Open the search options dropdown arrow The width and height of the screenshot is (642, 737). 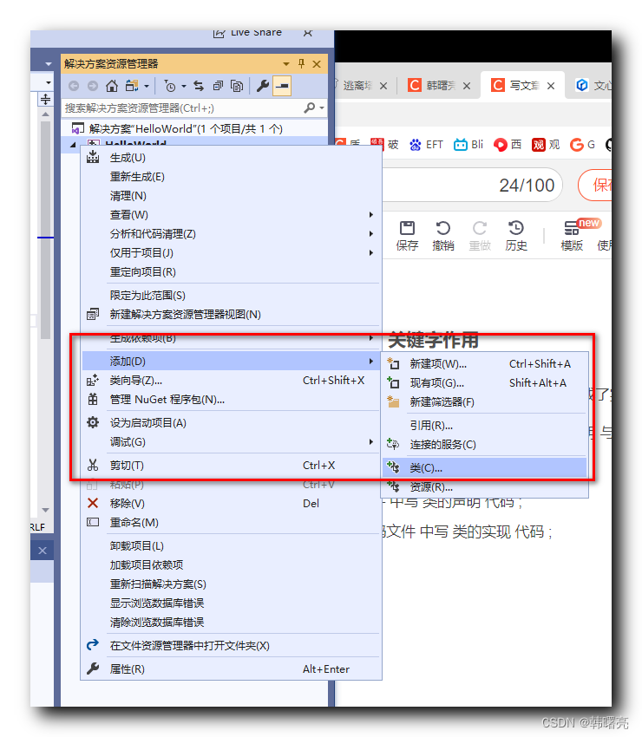click(322, 108)
